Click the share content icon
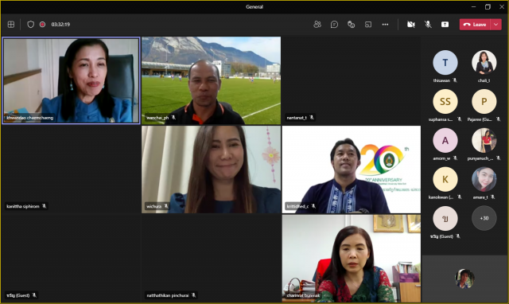The image size is (509, 304). click(x=445, y=25)
